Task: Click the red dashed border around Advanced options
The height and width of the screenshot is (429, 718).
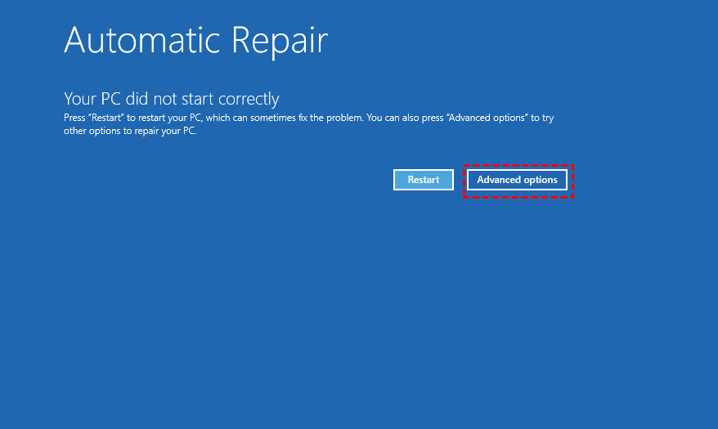Action: tap(518, 166)
